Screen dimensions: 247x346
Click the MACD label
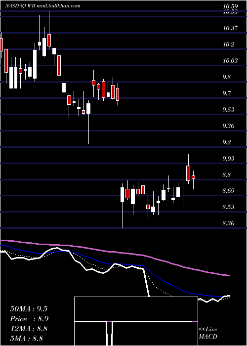(208, 337)
